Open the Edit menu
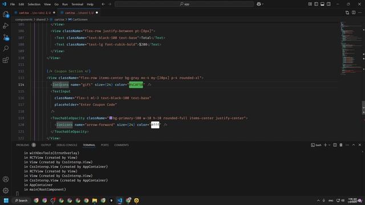This screenshot has height=205, width=365. pyautogui.click(x=21, y=4)
